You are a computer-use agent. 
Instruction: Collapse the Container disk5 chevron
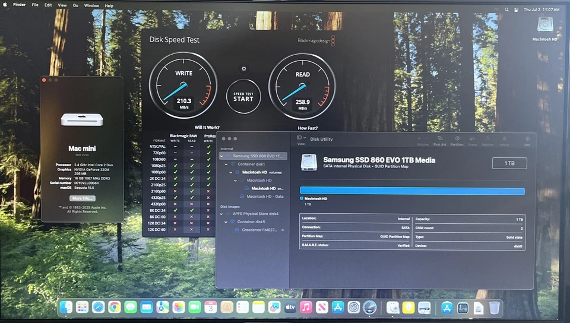pos(226,221)
